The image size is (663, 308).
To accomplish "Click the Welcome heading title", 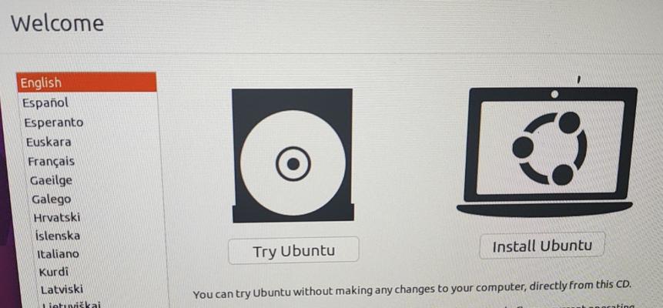I will click(x=57, y=23).
